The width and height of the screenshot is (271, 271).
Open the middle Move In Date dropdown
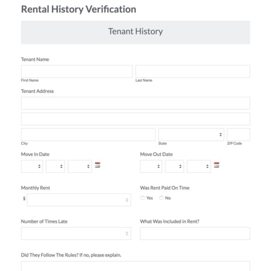(55, 166)
